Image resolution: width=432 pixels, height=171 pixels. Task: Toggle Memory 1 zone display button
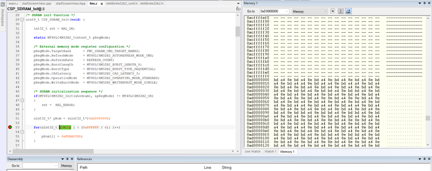(341, 11)
